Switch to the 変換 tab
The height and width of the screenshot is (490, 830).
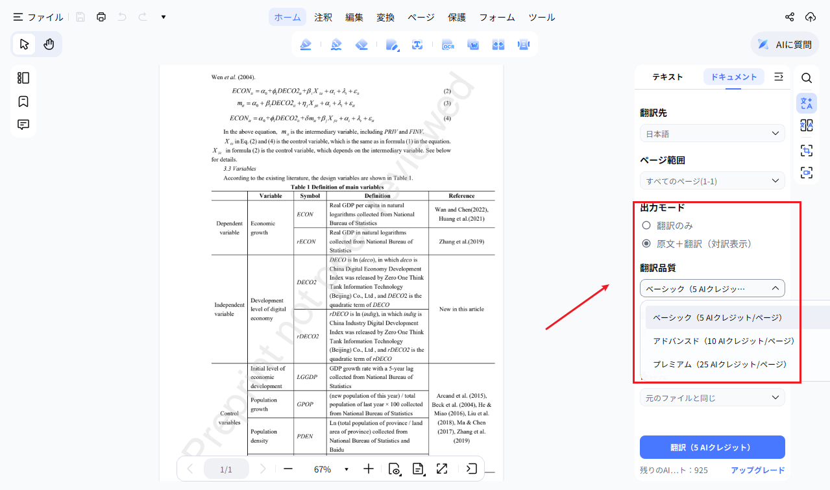point(385,18)
